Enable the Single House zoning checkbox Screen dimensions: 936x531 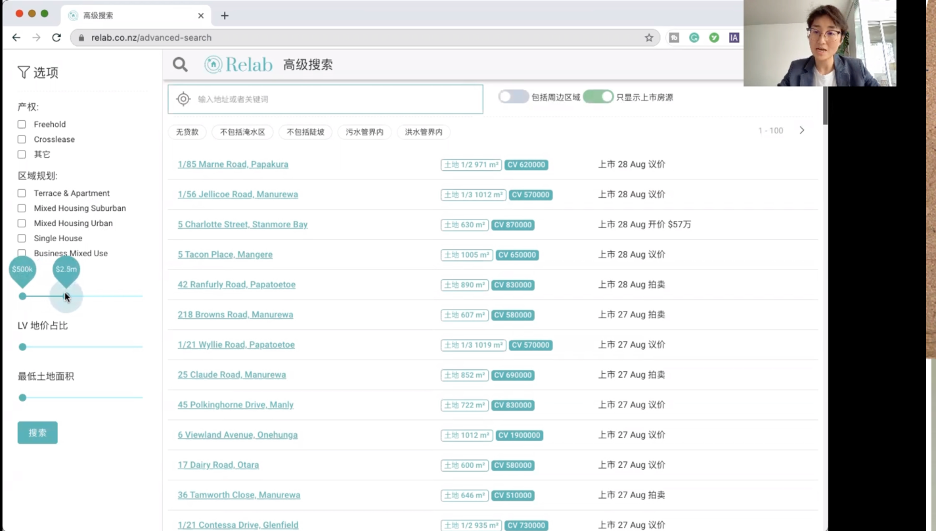click(x=22, y=239)
